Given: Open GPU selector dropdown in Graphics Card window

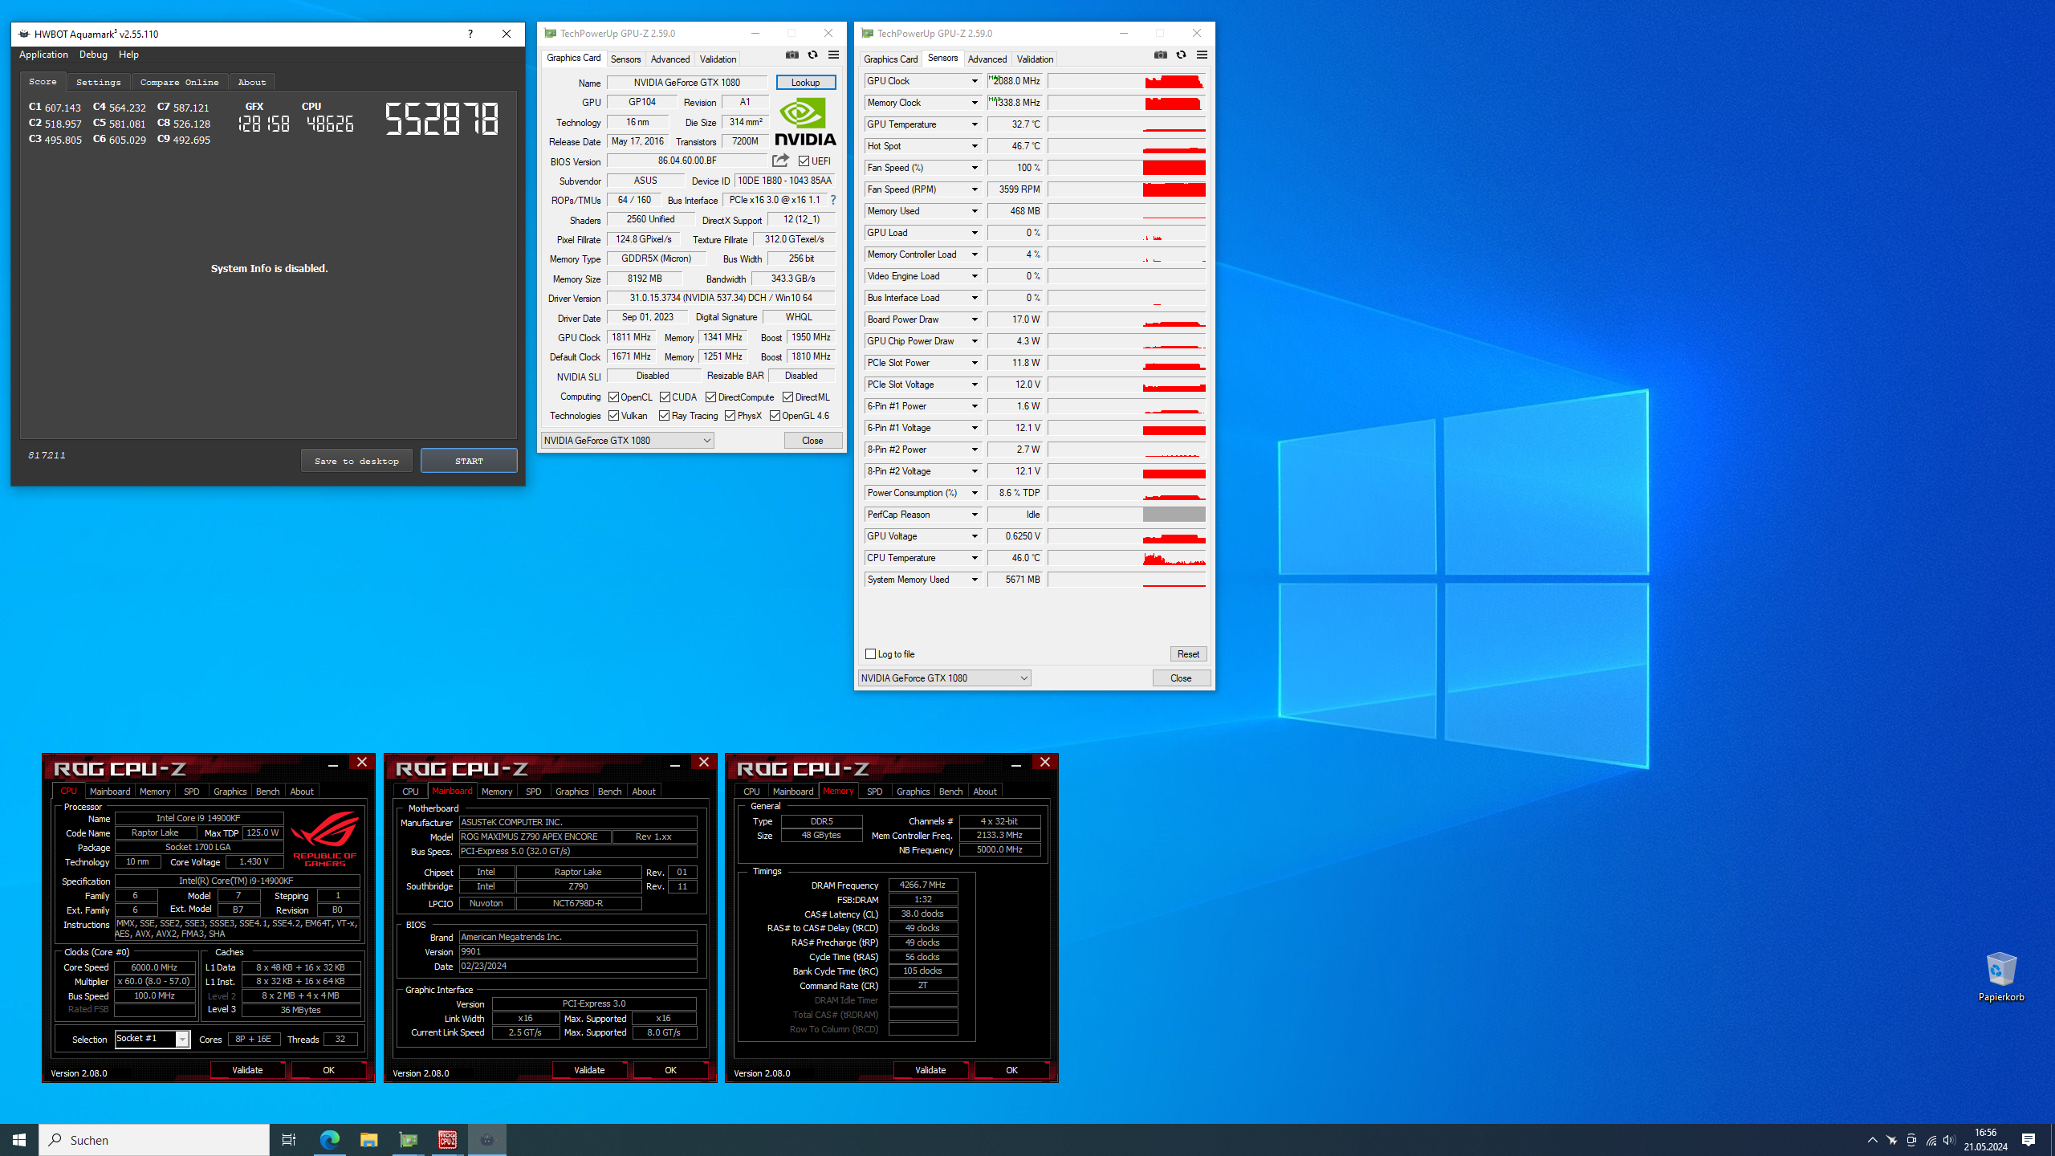Looking at the screenshot, I should 627,441.
